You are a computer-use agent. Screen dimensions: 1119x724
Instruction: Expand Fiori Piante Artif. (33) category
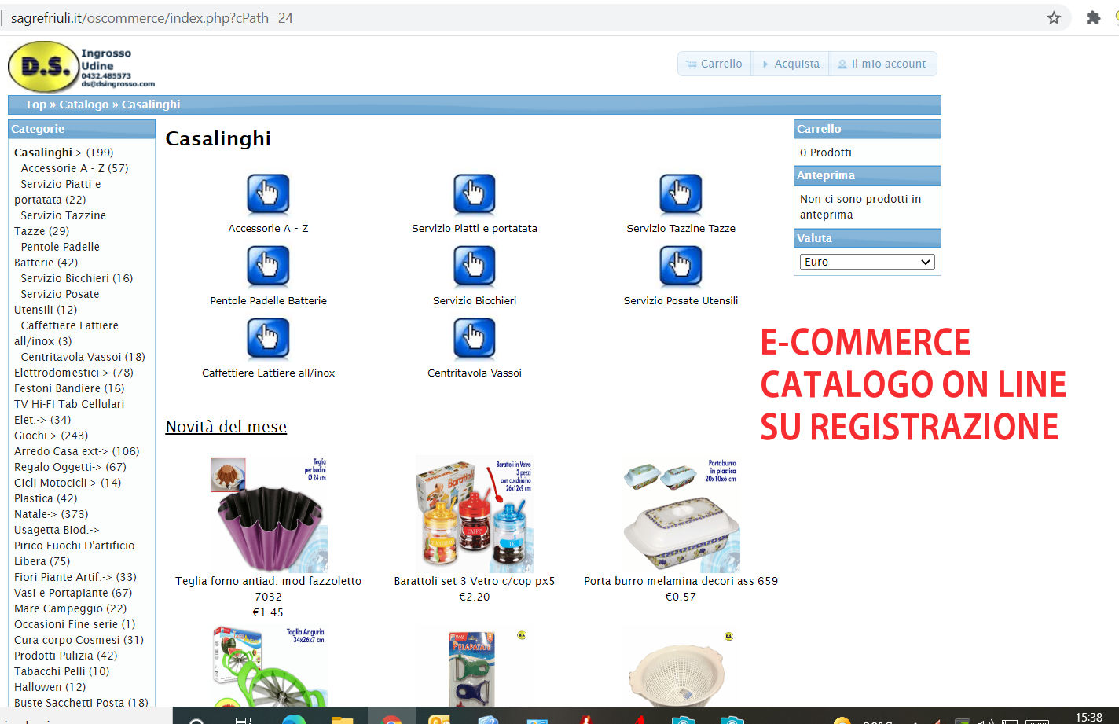(x=75, y=577)
